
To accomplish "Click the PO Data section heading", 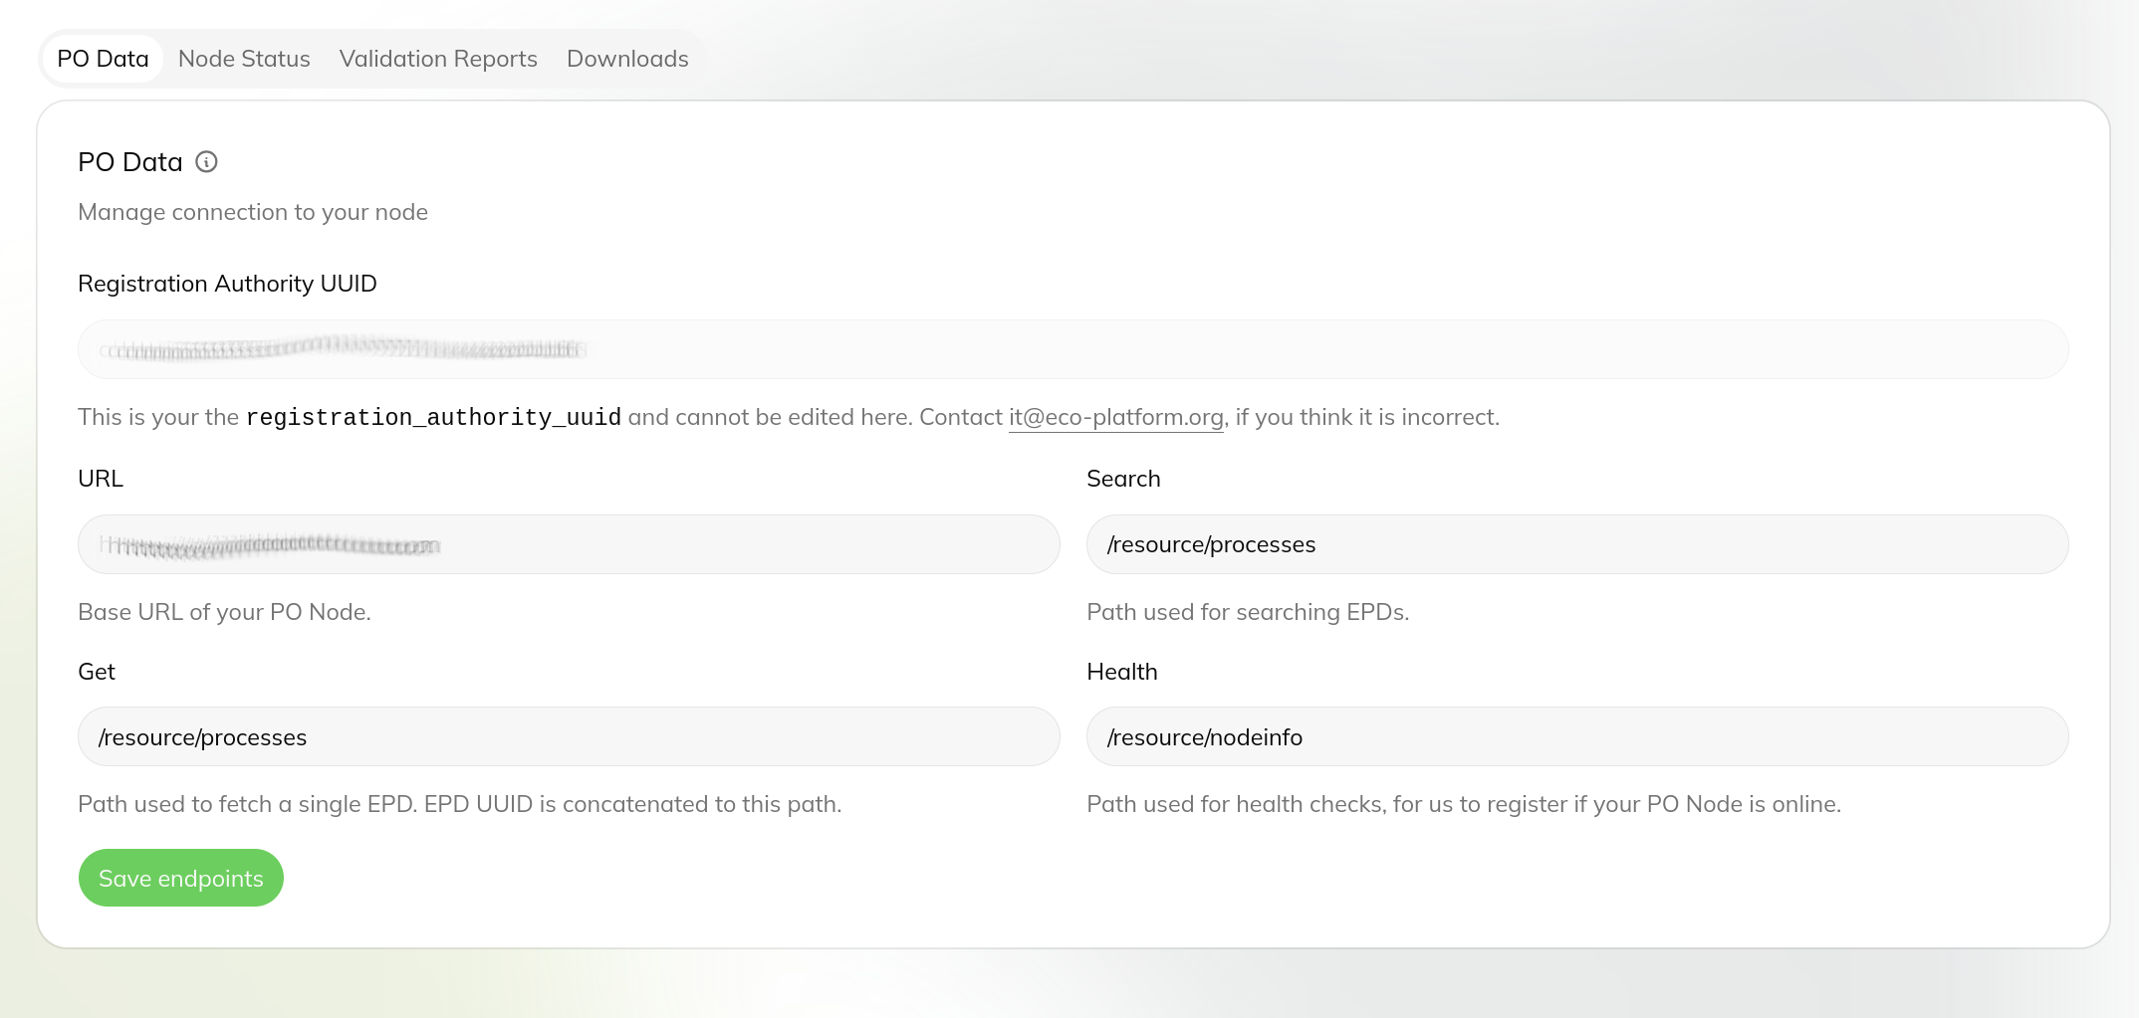I will pyautogui.click(x=130, y=162).
